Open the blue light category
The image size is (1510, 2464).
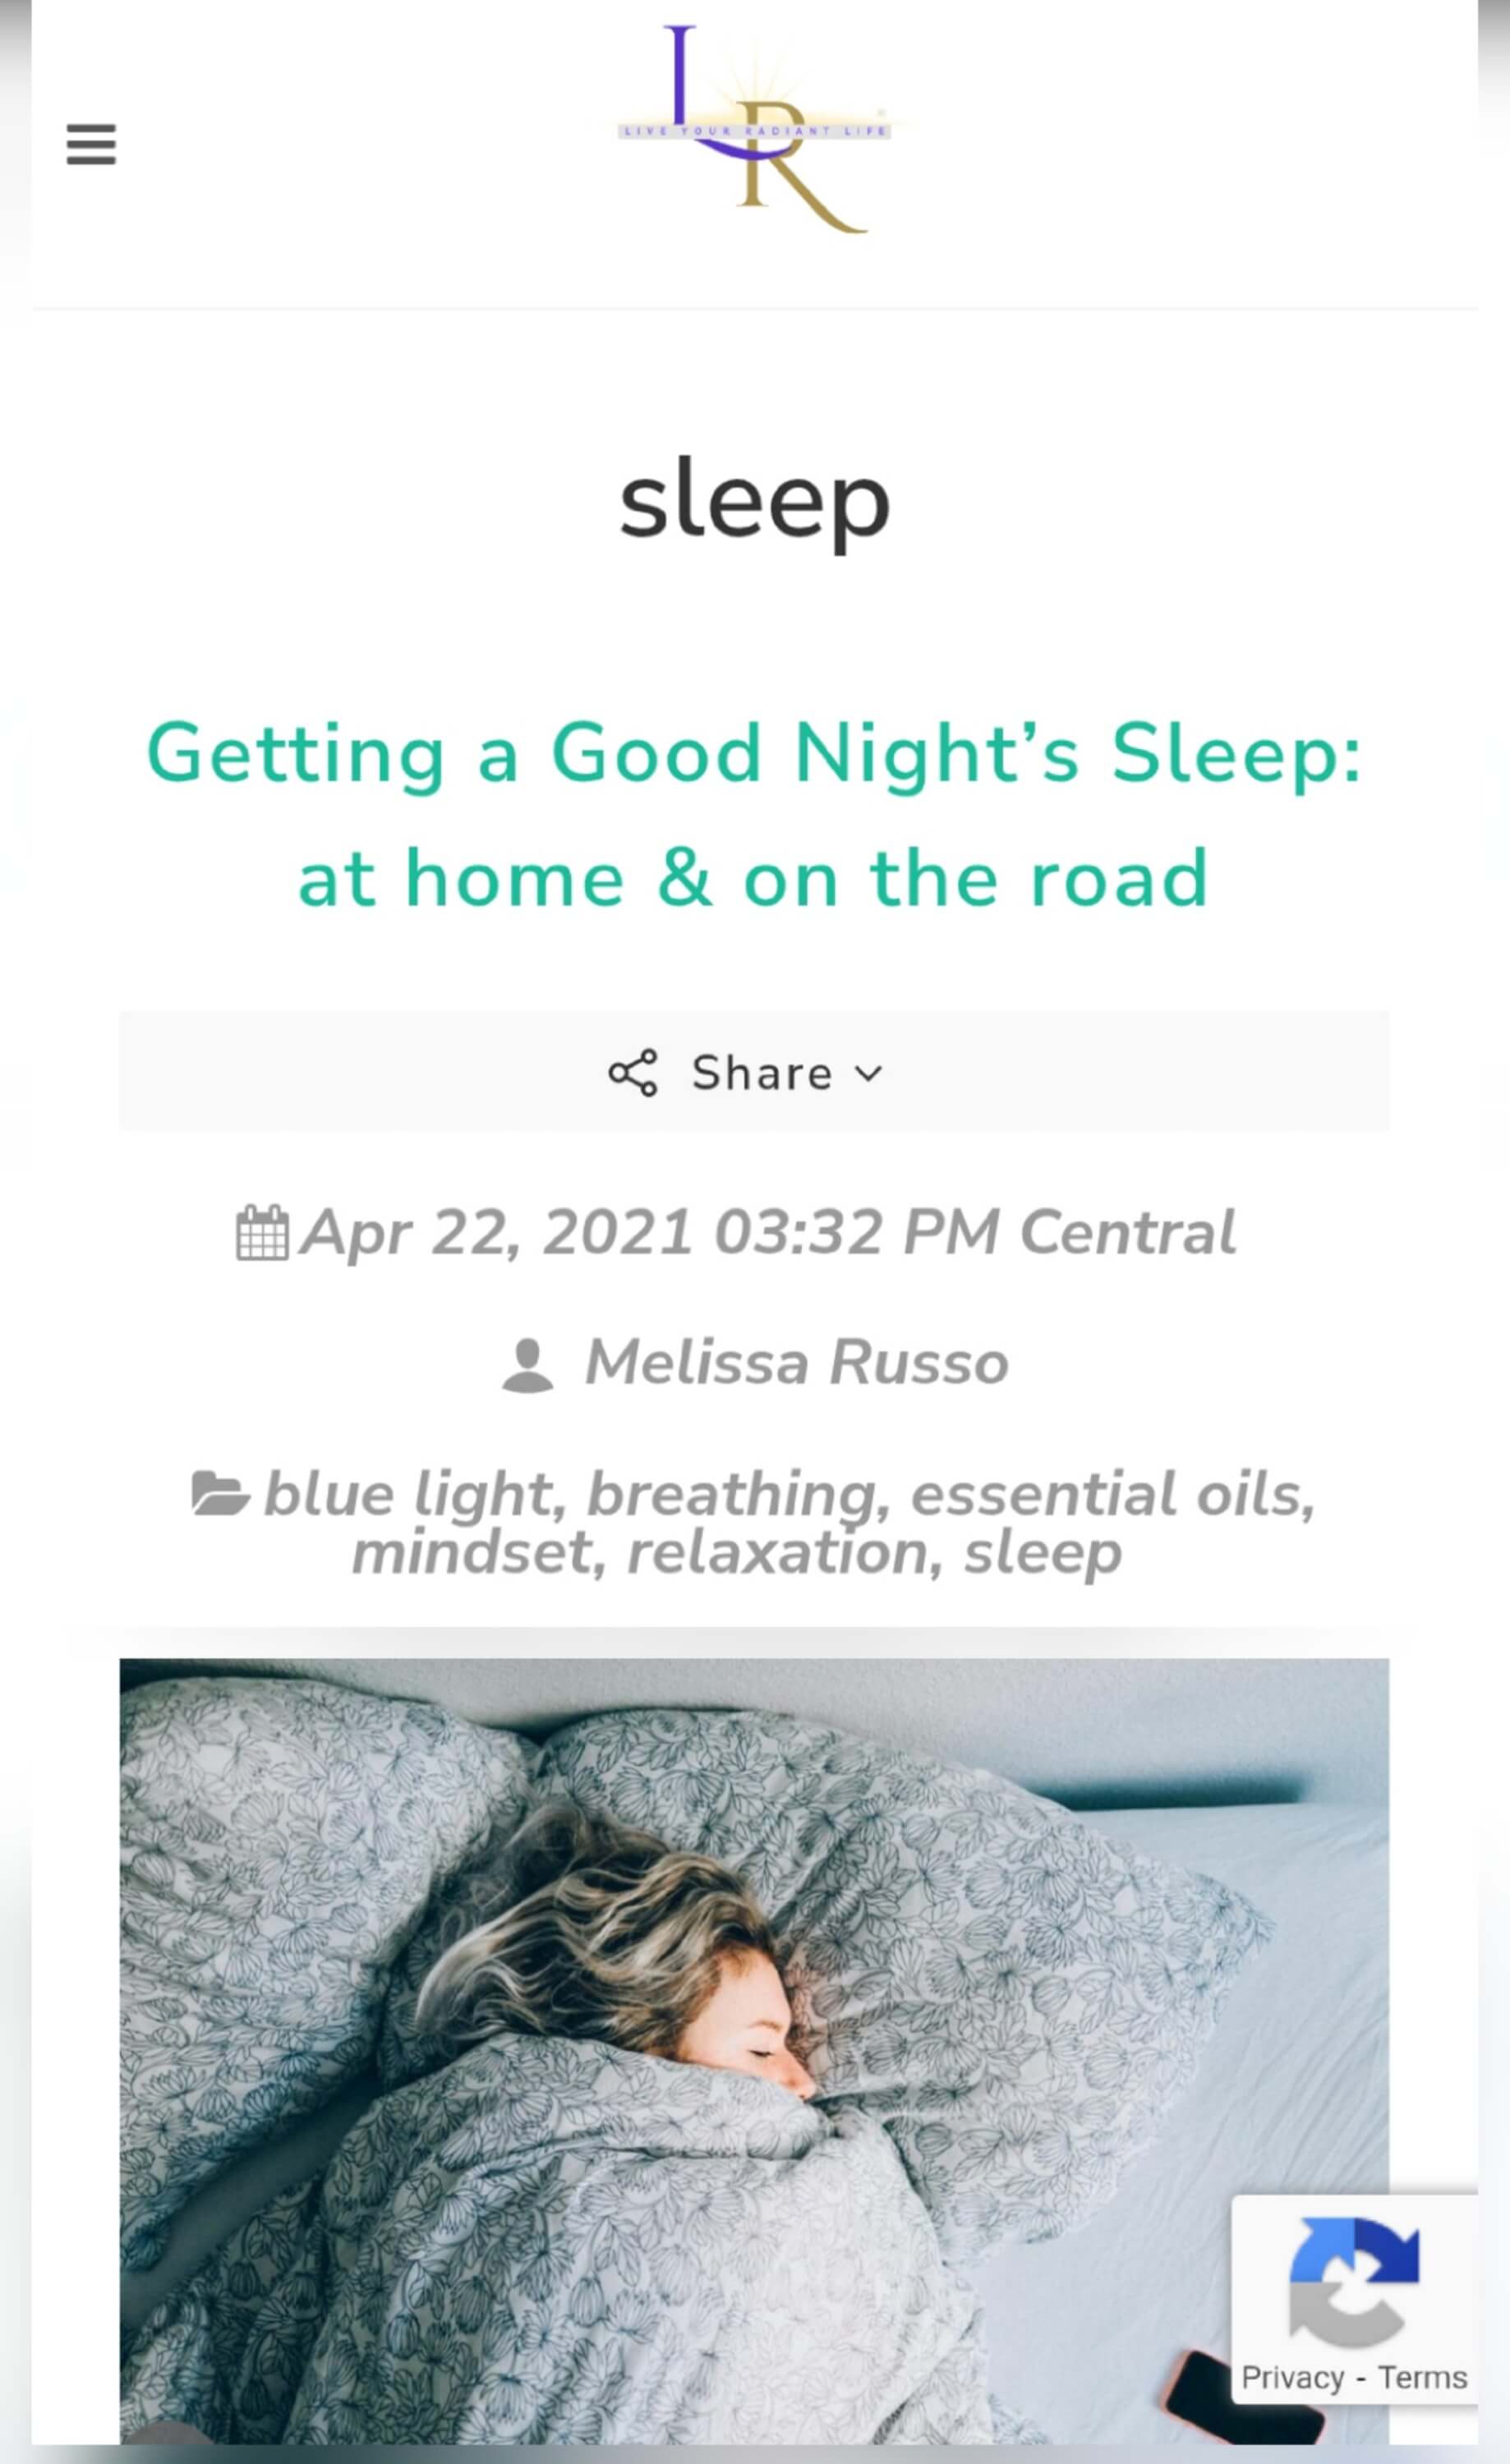click(408, 1494)
